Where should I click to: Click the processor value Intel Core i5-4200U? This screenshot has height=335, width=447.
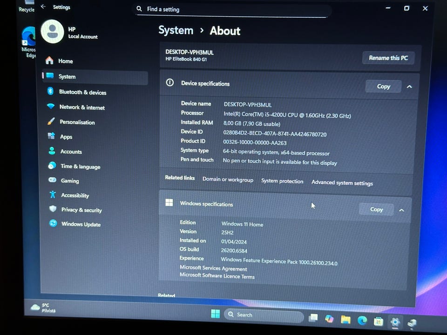(287, 115)
